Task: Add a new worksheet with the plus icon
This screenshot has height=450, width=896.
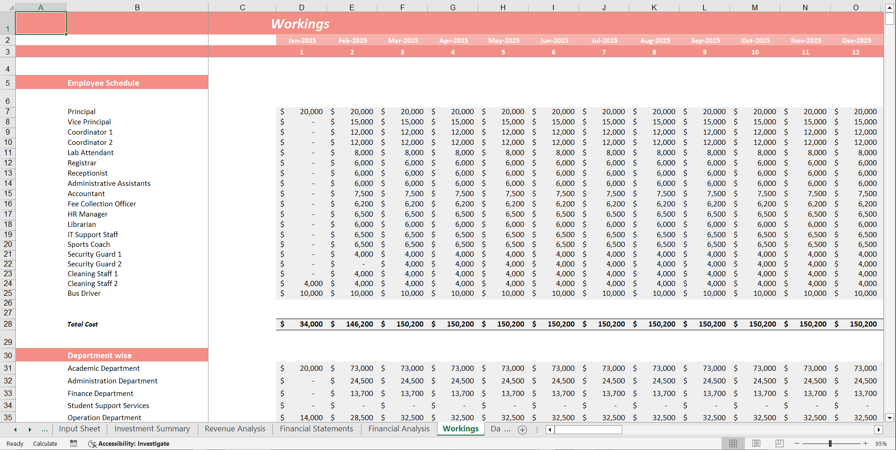Action: pos(522,430)
